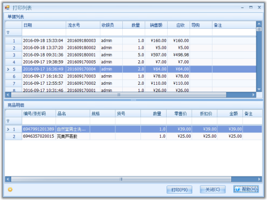This screenshot has height=200, width=267.
Task: Select receipt number 201609180001
Action: click(131, 55)
